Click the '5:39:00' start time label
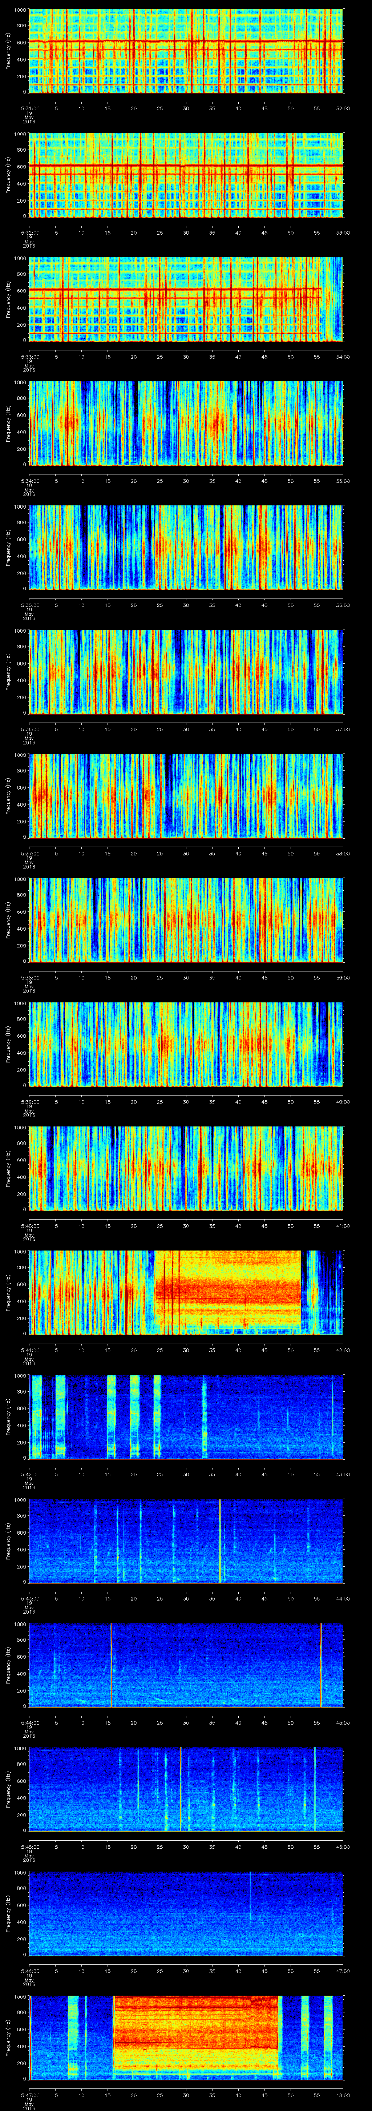 pyautogui.click(x=29, y=1101)
